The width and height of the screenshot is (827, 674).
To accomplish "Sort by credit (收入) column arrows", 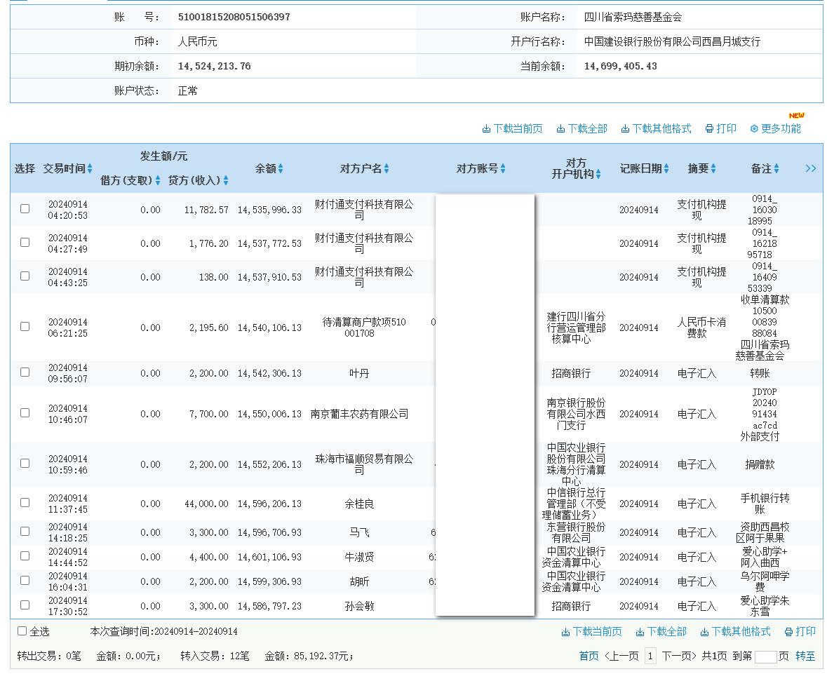I will point(226,180).
